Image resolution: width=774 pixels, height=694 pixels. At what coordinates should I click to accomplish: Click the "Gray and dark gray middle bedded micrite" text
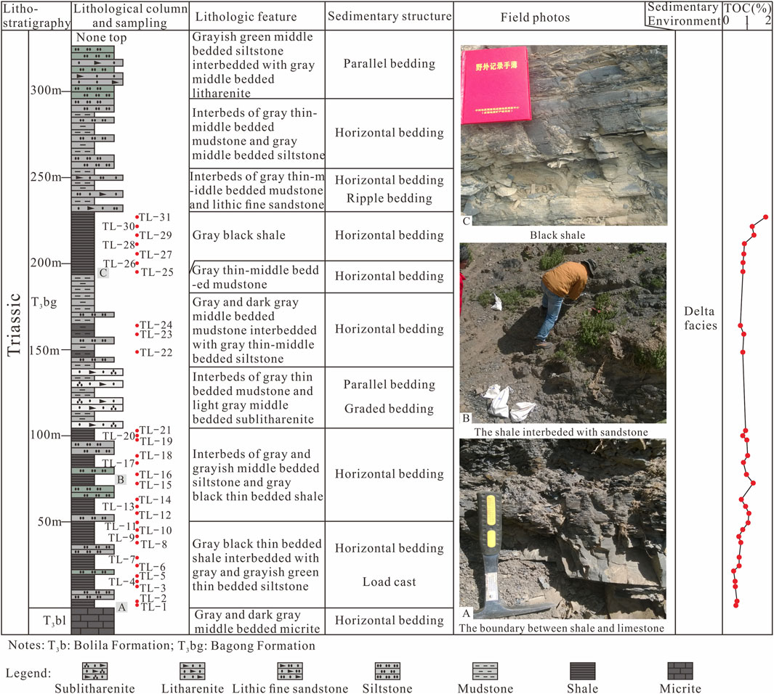coord(257,621)
